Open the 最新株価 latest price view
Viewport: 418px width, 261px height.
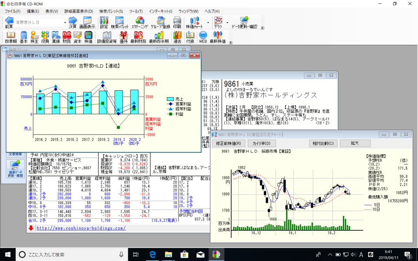click(x=217, y=37)
